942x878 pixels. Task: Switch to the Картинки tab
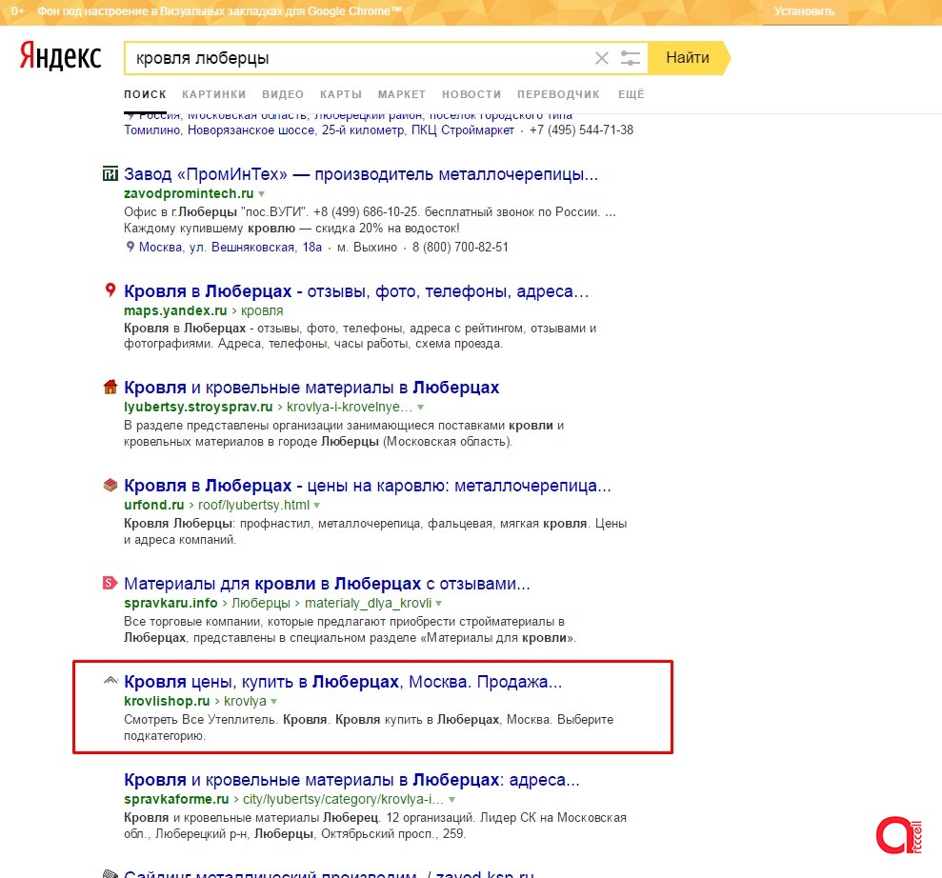[214, 94]
